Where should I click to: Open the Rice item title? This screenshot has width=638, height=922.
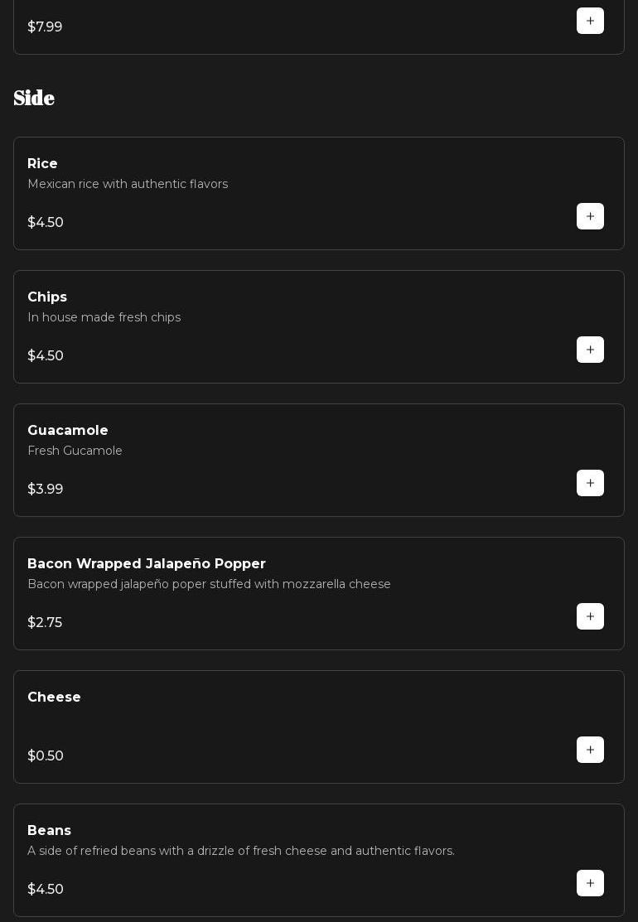click(42, 164)
